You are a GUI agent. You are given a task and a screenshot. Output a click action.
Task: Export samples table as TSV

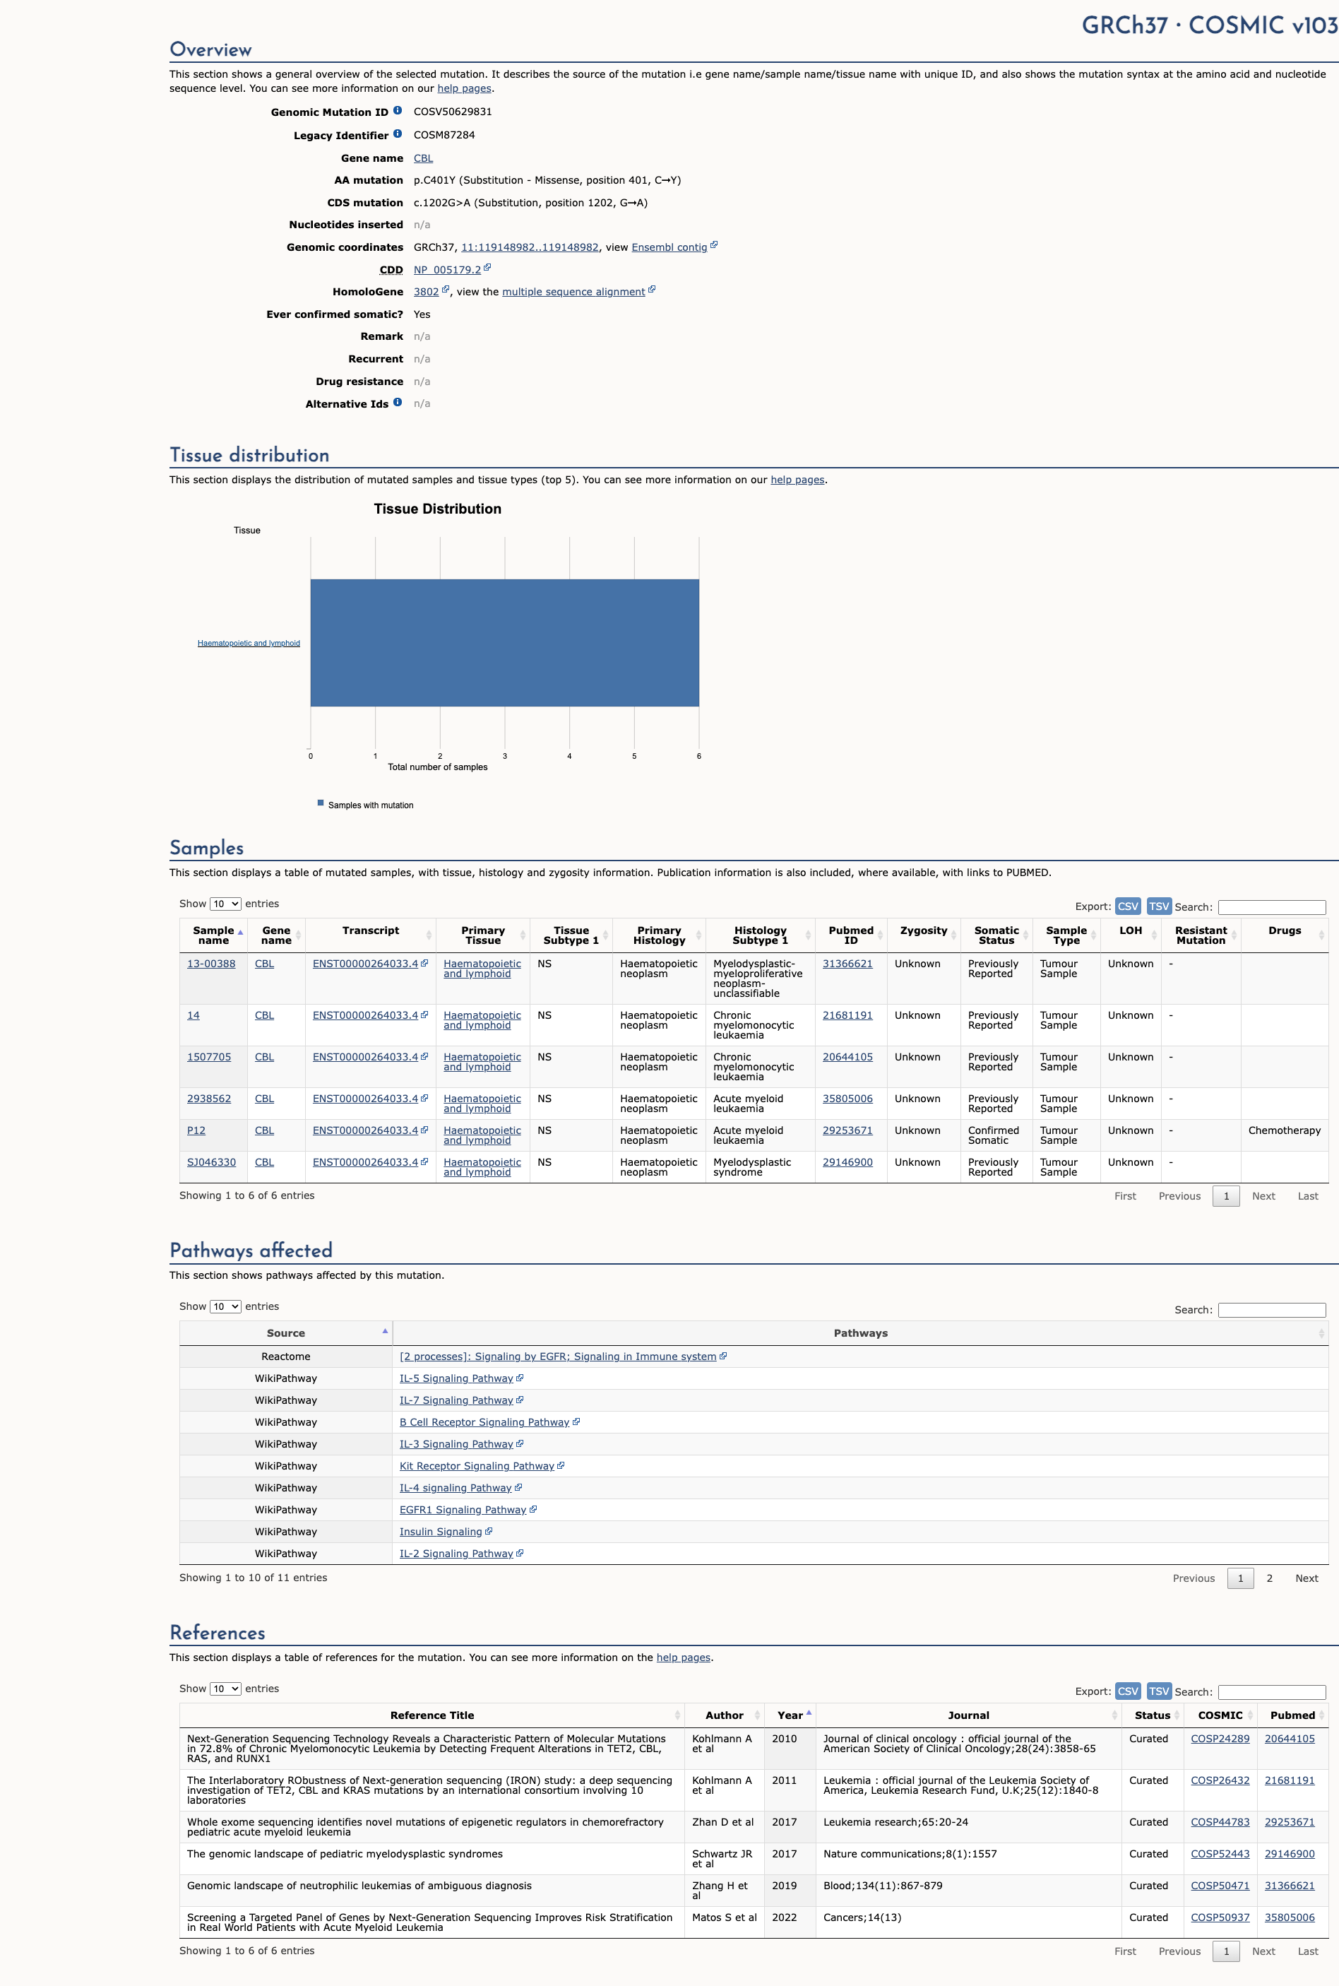1159,906
